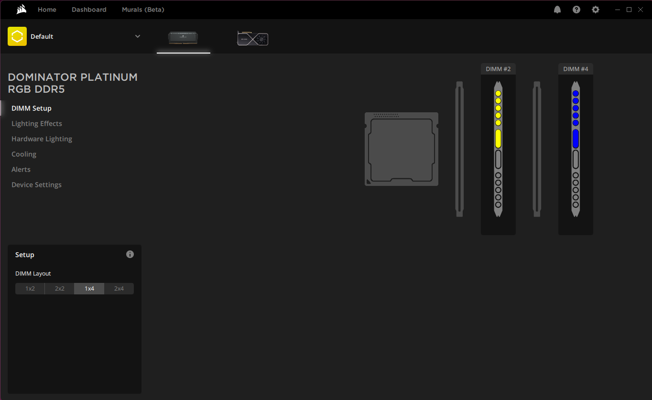Screen dimensions: 652x400
Task: Go to Lighting Effects section
Action: (x=37, y=124)
